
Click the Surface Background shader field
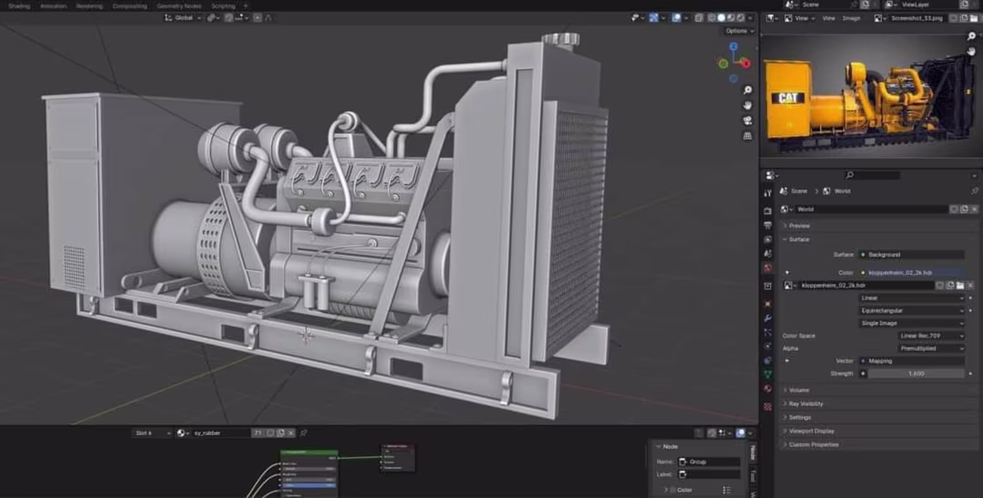click(x=912, y=254)
